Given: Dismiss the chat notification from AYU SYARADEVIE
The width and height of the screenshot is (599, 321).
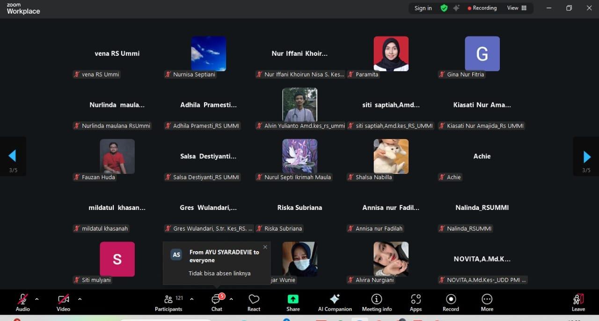Looking at the screenshot, I should coord(265,247).
